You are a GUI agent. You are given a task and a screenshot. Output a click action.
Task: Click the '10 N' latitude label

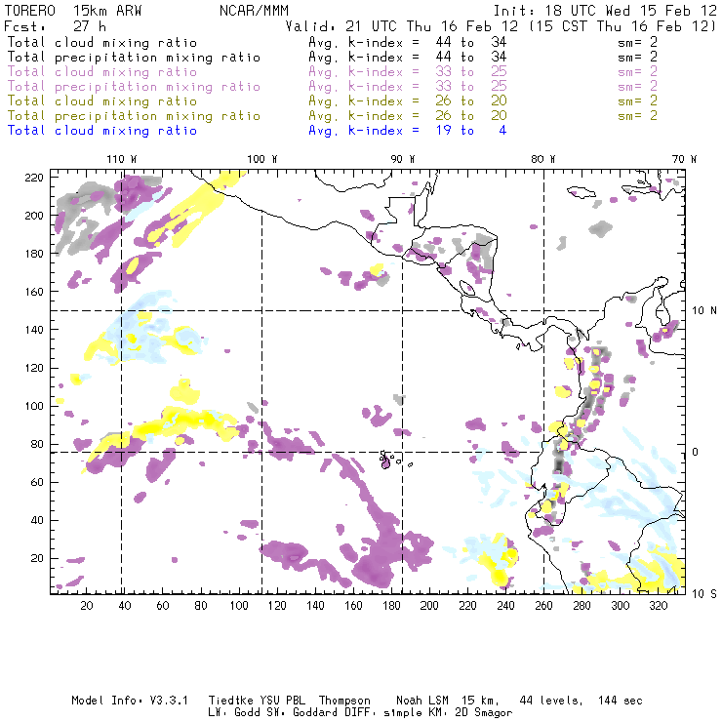[704, 311]
